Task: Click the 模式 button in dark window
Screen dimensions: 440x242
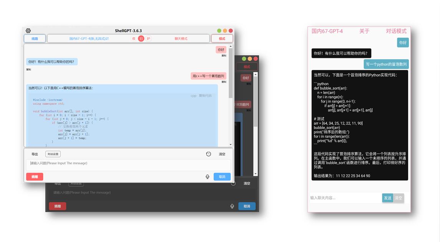Action: tap(247, 67)
